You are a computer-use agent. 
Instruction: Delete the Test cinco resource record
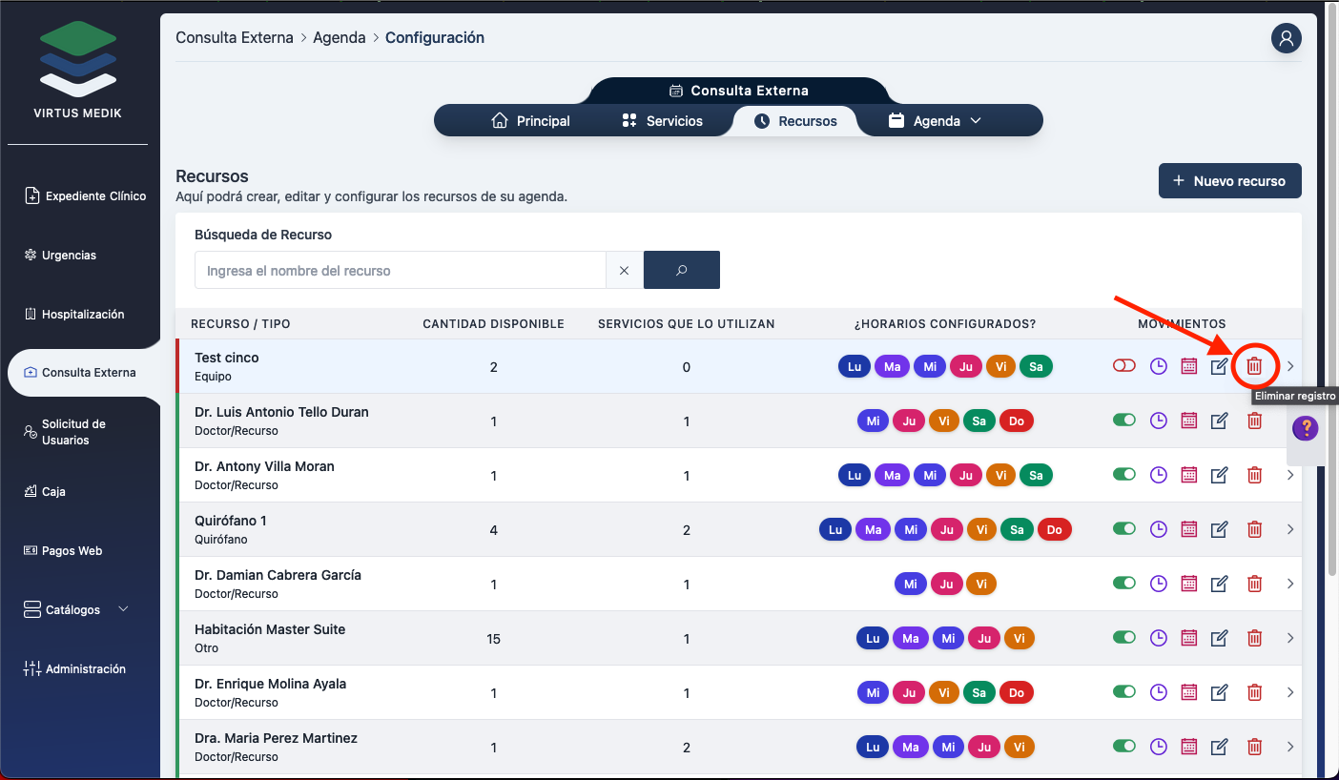click(x=1254, y=366)
